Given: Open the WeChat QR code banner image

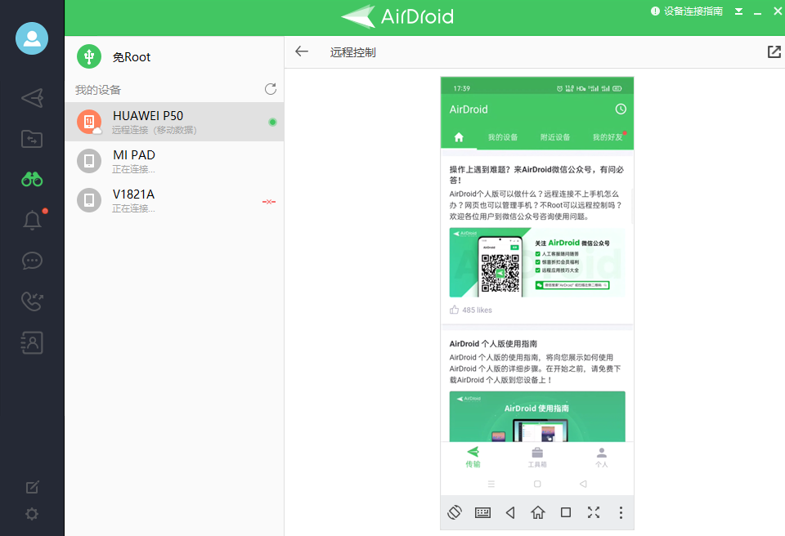Looking at the screenshot, I should tap(537, 263).
